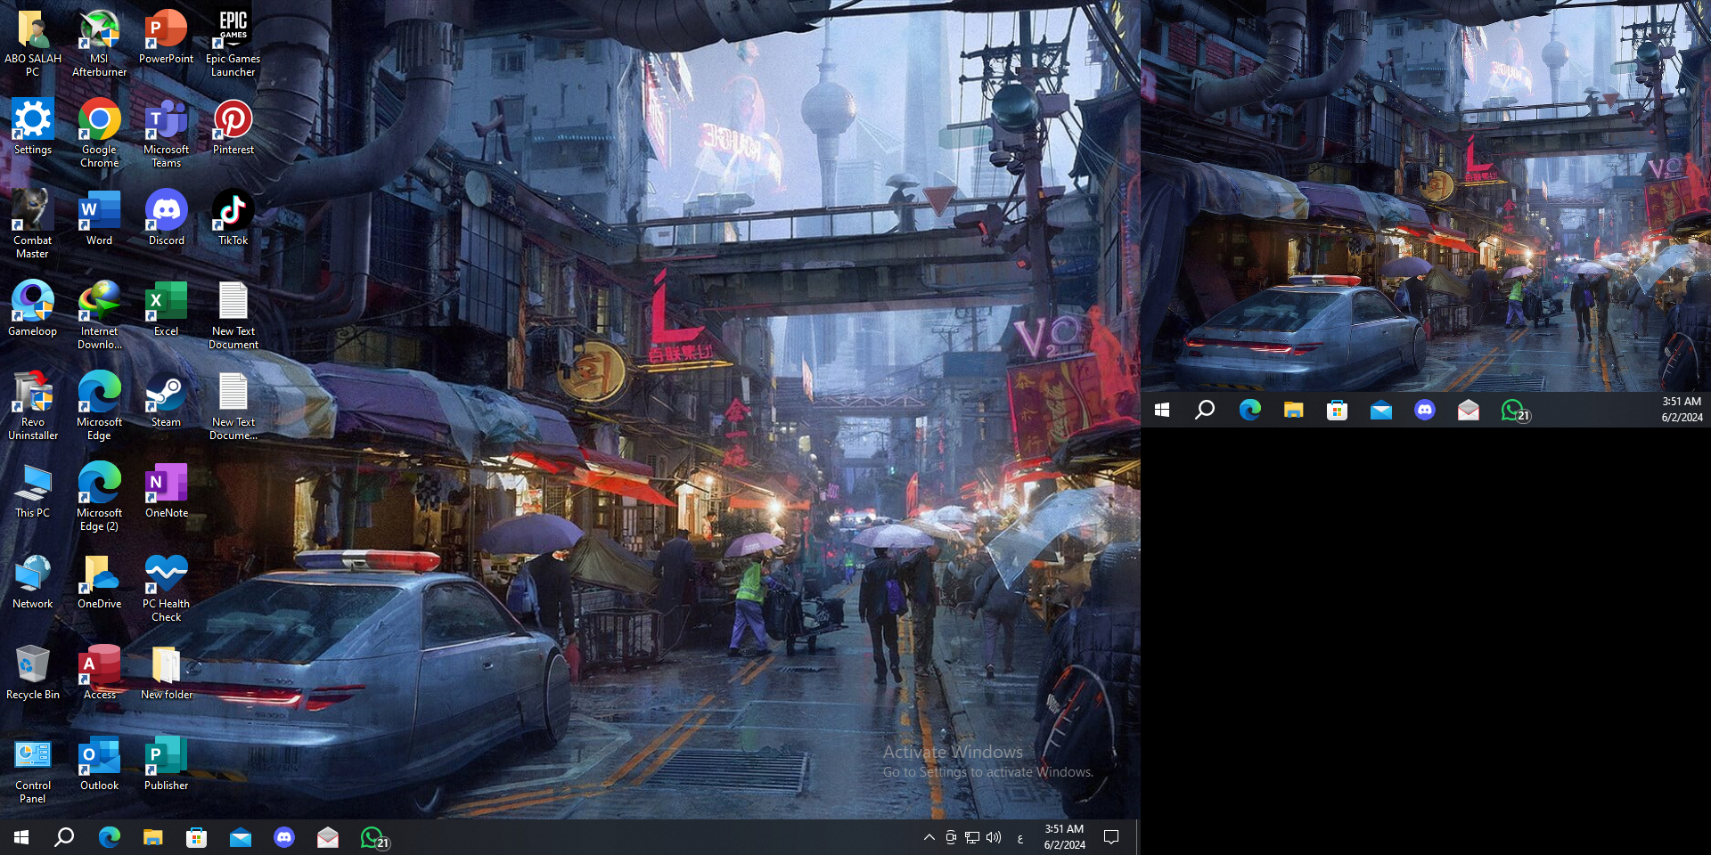Expand the hidden system tray icons chevron
Viewport: 1711px width, 855px height.
pyautogui.click(x=929, y=837)
